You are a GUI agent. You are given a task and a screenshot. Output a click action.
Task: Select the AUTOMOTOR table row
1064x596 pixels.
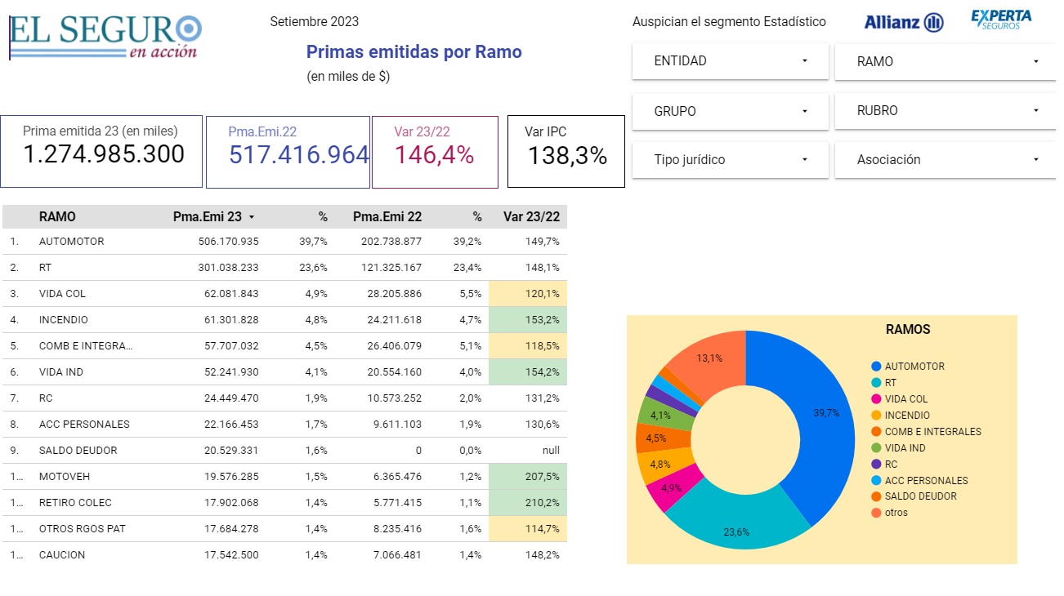[x=71, y=242]
